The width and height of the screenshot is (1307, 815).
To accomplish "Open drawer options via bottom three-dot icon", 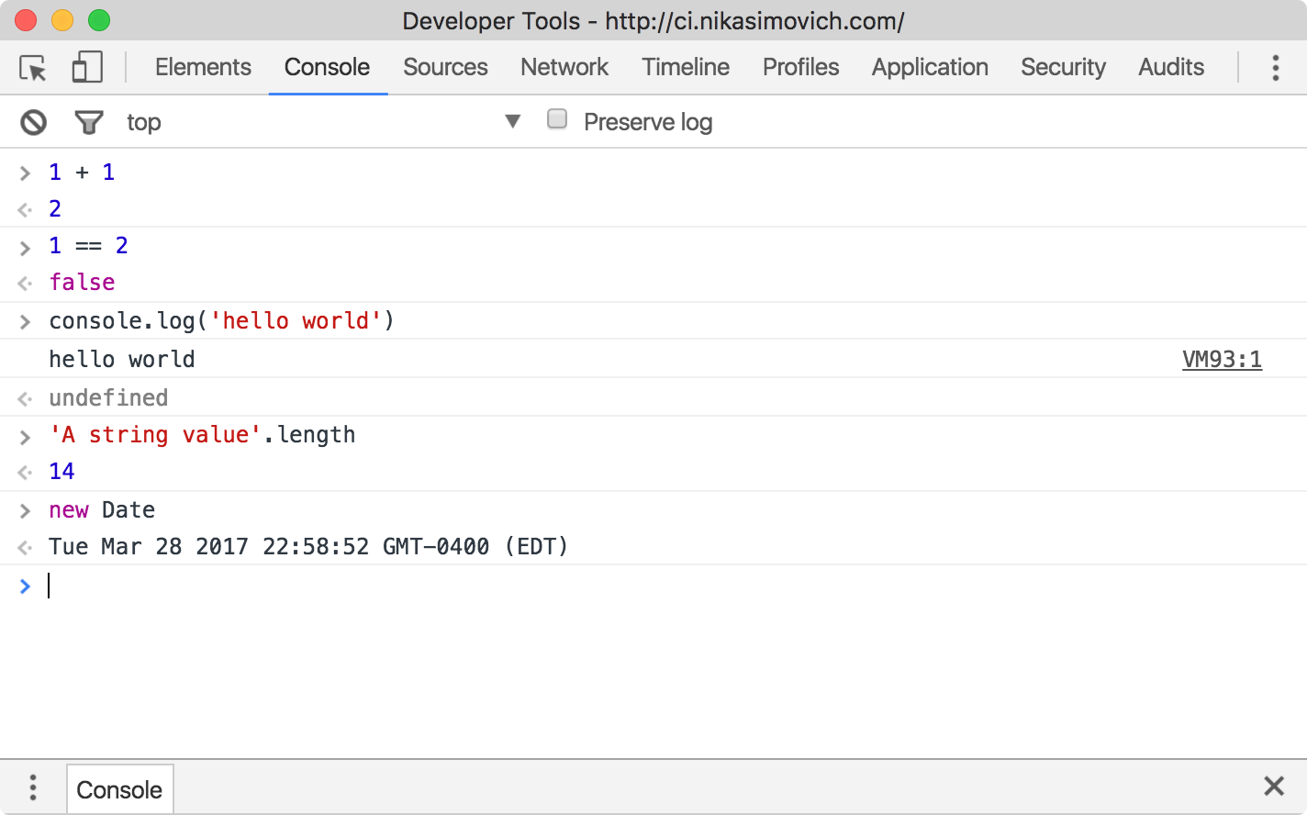I will tap(33, 787).
